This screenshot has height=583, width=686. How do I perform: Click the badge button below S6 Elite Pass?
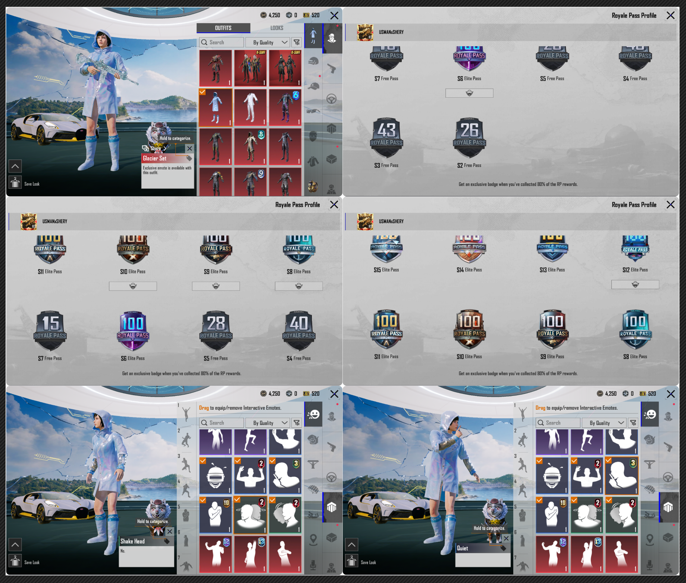coord(469,93)
